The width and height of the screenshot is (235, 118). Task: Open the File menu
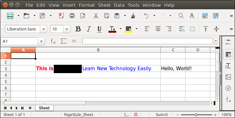coord(29,5)
